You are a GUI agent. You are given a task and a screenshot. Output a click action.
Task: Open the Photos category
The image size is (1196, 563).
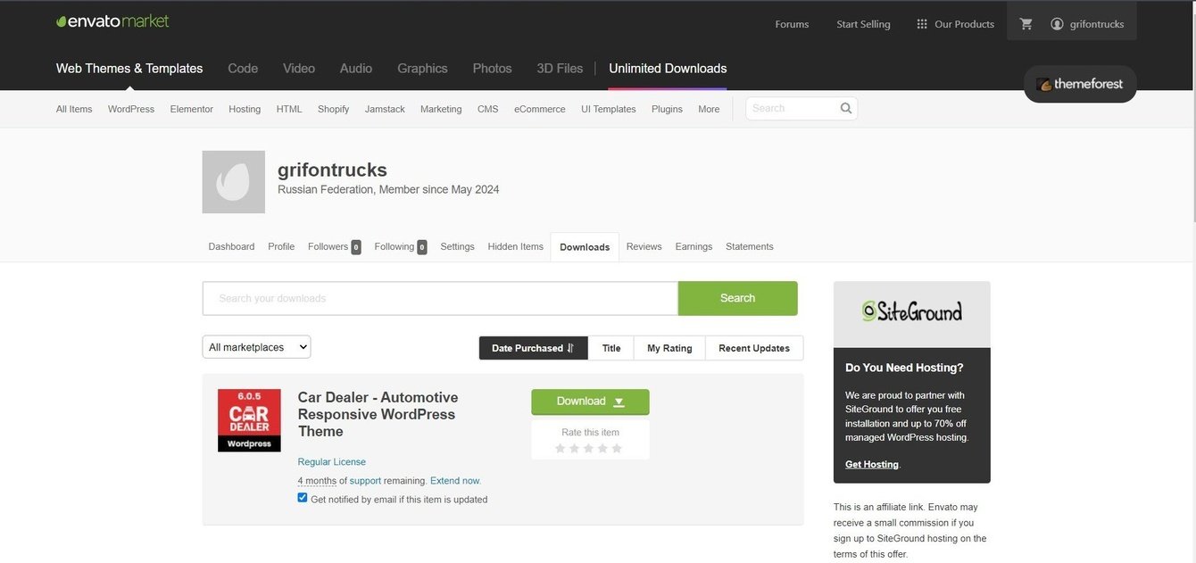pos(492,69)
